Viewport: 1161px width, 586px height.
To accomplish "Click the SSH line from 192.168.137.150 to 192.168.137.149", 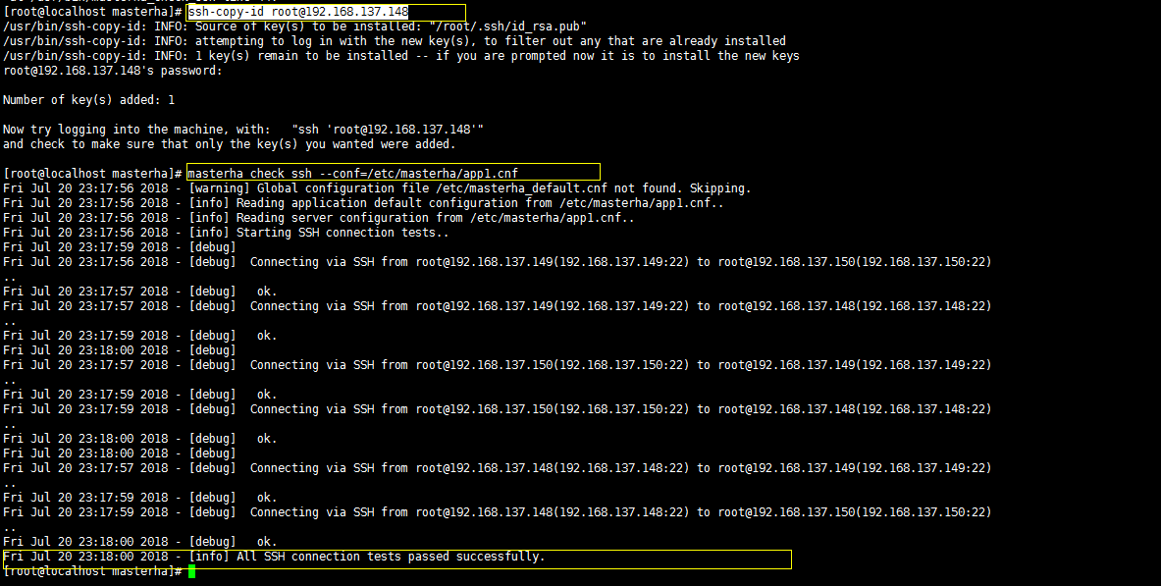I will 497,364.
